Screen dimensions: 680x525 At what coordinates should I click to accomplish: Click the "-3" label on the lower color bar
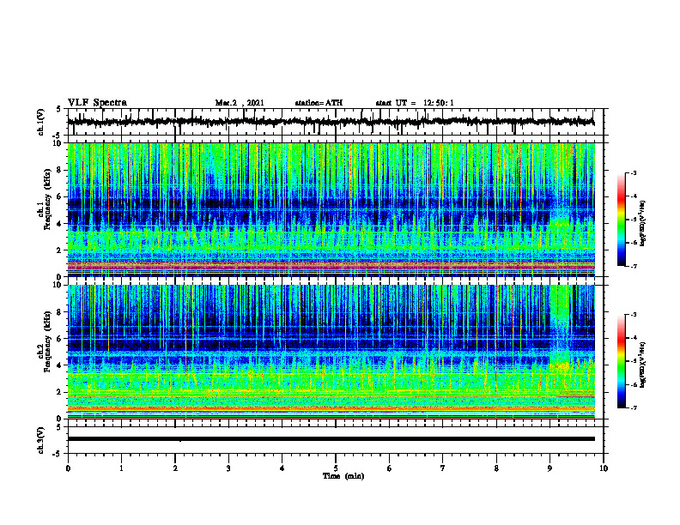point(634,315)
